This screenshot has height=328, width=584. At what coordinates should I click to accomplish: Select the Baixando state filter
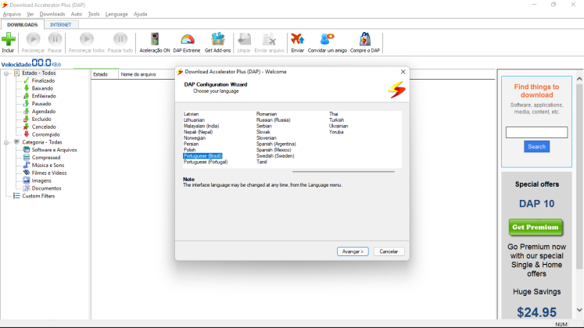[42, 88]
